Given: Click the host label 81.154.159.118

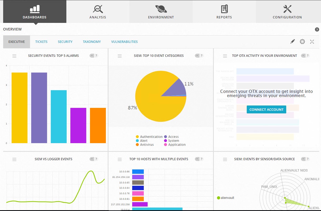Looking at the screenshot, I should (x=121, y=177).
